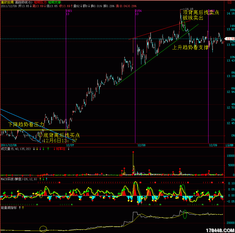Click the 底背离后找买点 annotation text
235x233 pixels.
click(61, 135)
